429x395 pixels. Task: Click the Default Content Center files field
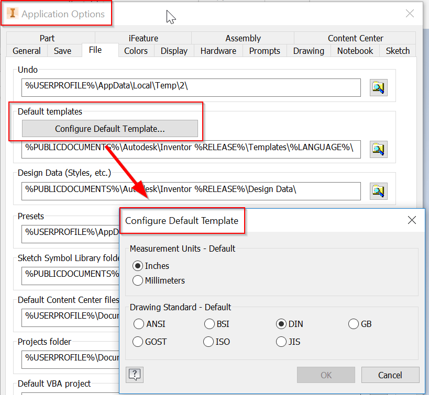tap(71, 318)
